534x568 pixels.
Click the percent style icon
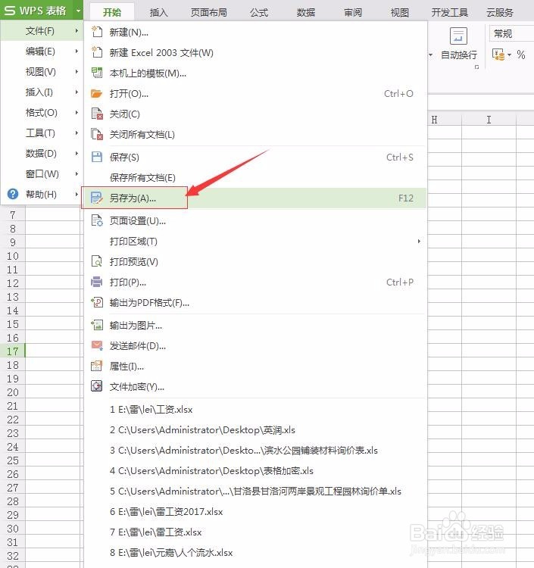tap(521, 55)
